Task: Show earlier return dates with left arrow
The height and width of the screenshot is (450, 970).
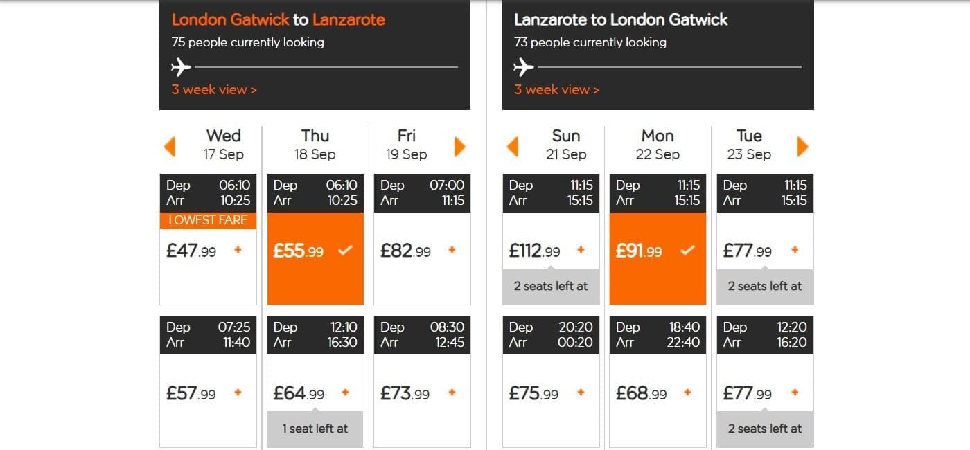Action: click(513, 146)
